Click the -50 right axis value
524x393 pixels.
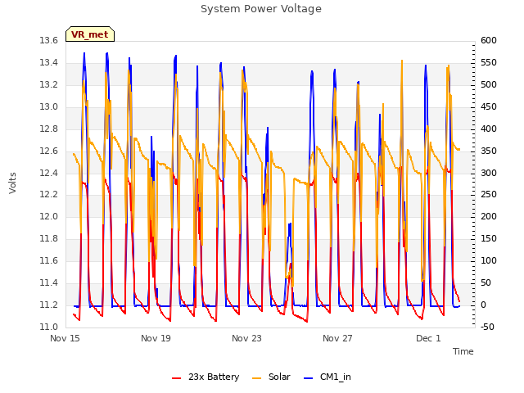(x=488, y=327)
